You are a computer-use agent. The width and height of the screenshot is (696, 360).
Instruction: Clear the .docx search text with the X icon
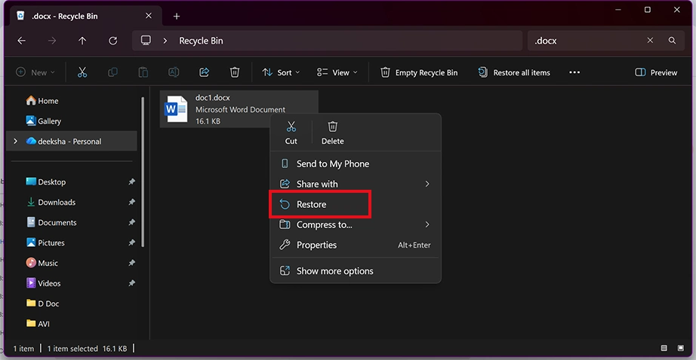(x=650, y=41)
